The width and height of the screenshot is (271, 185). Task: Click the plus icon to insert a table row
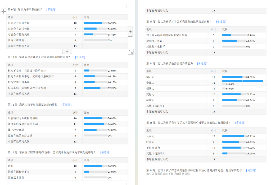click(x=67, y=51)
